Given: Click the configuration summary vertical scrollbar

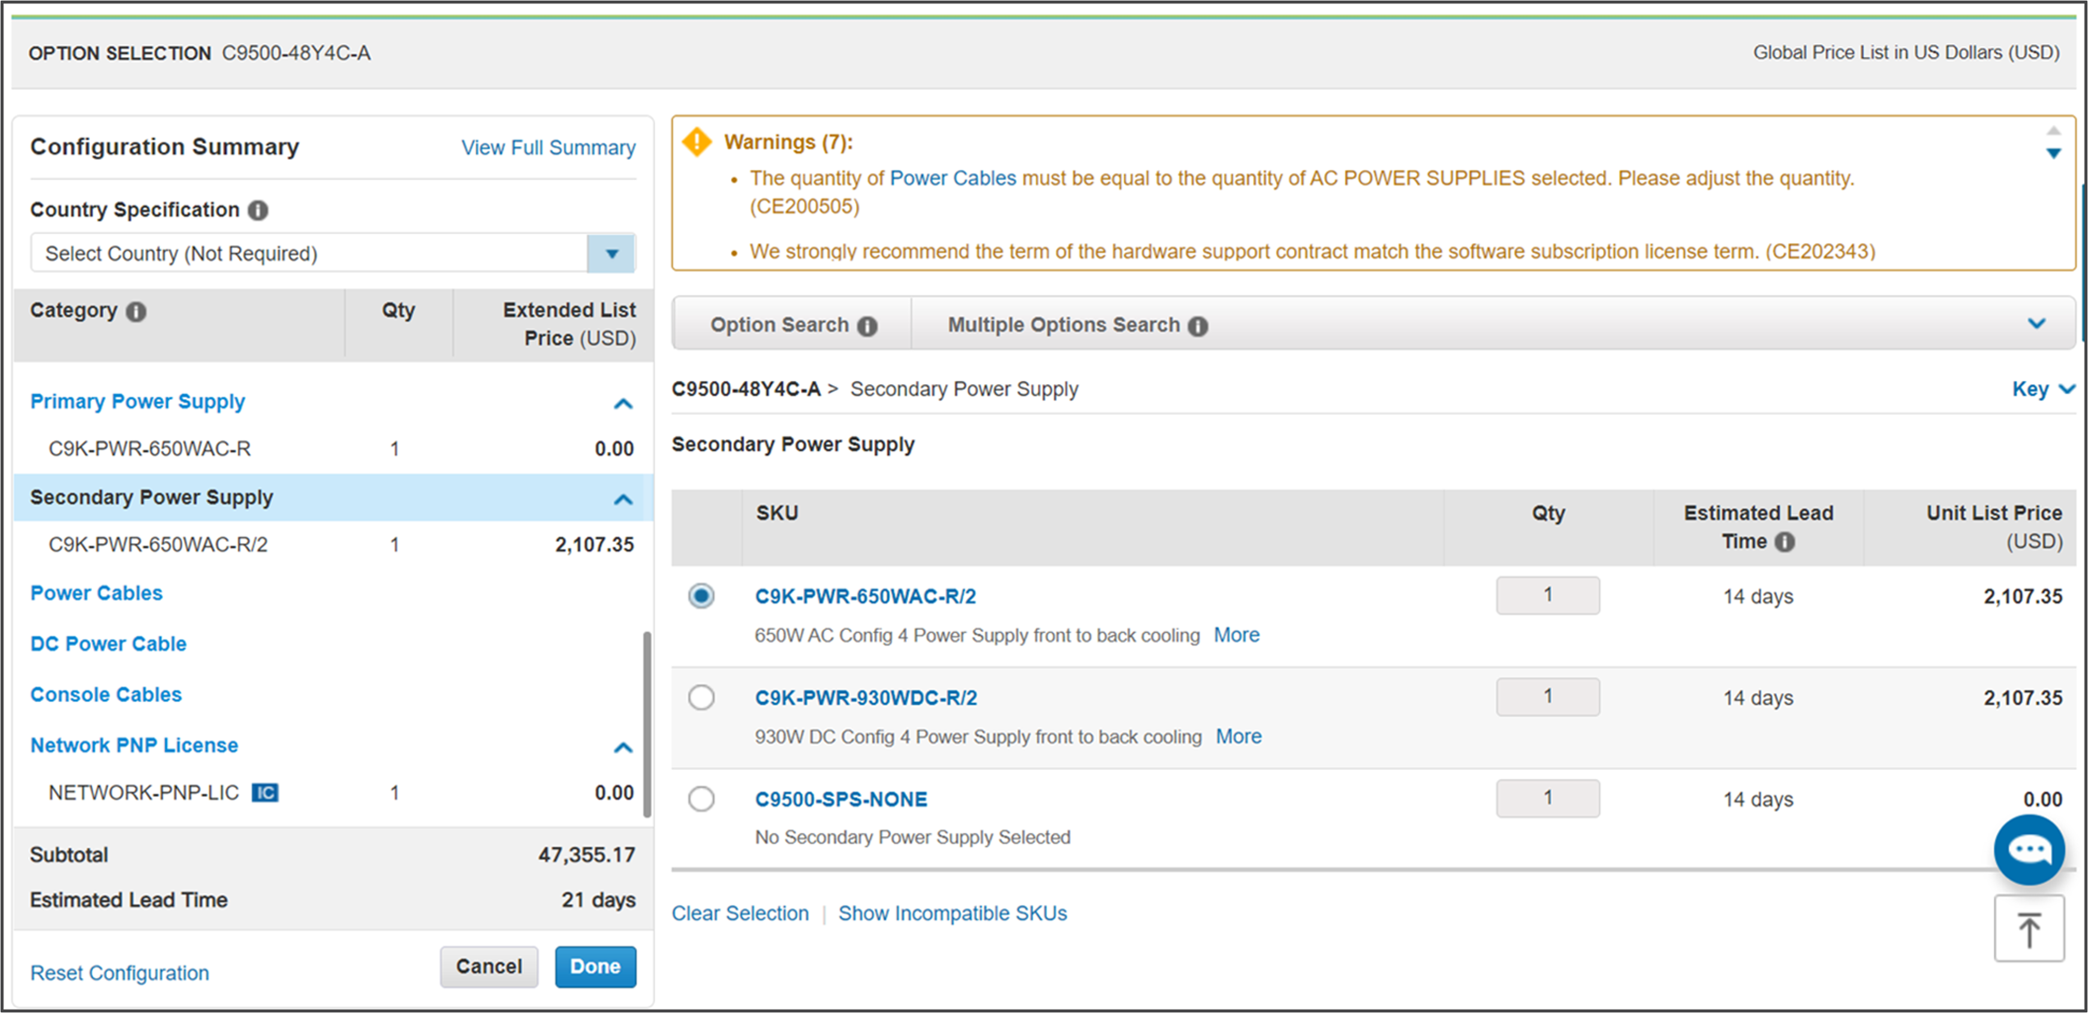Looking at the screenshot, I should pos(647,724).
